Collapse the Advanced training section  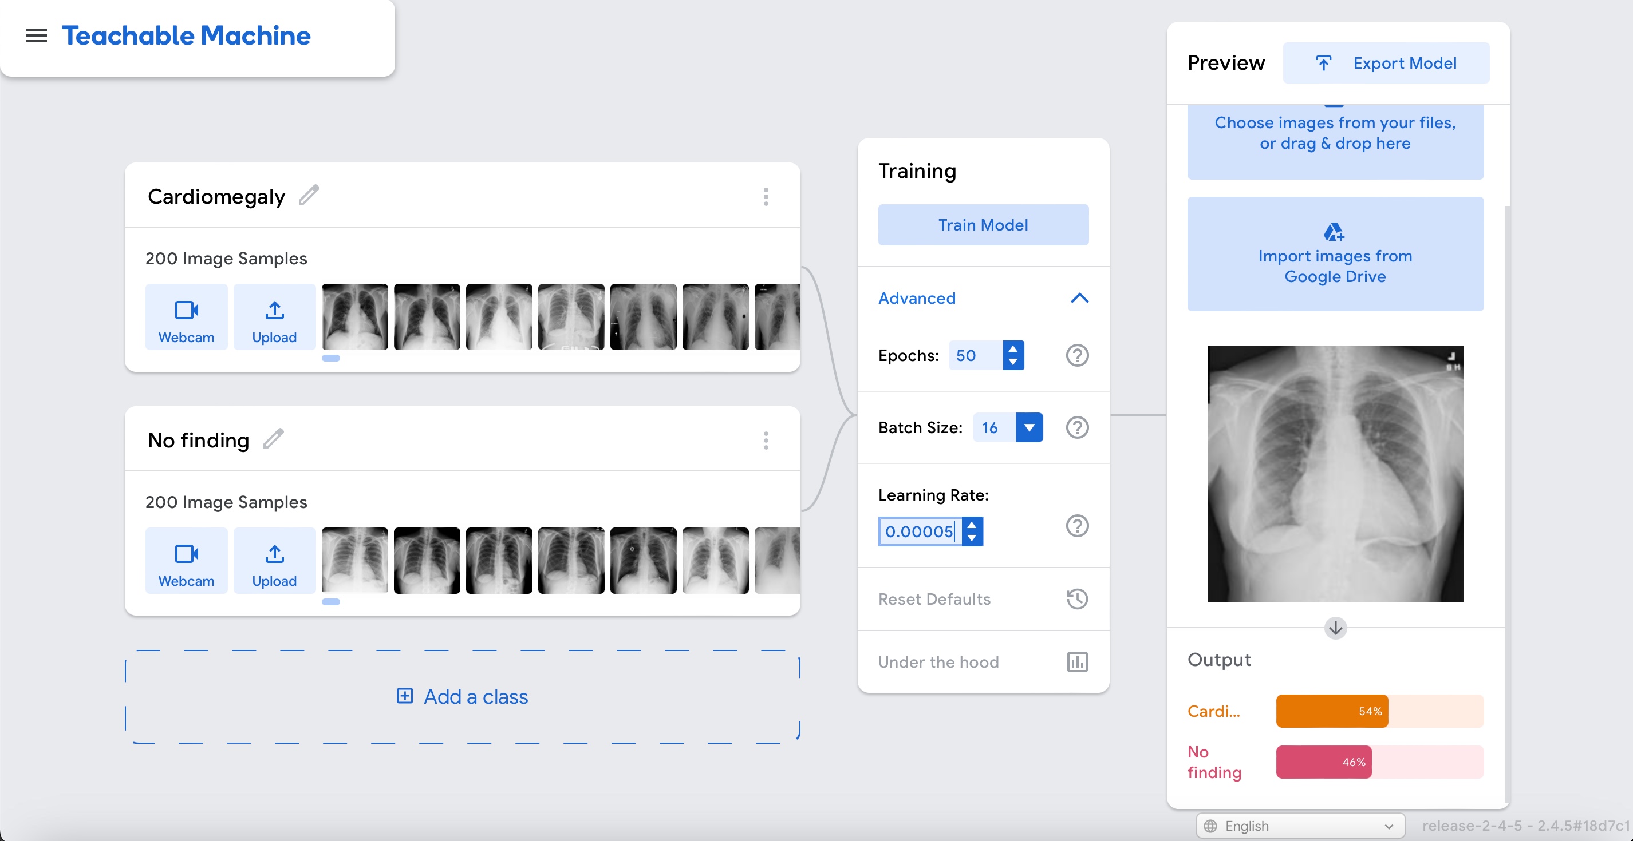1079,298
